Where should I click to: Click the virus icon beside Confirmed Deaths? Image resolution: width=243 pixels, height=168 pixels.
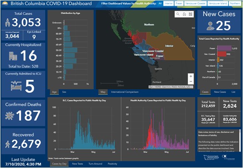point(9,116)
